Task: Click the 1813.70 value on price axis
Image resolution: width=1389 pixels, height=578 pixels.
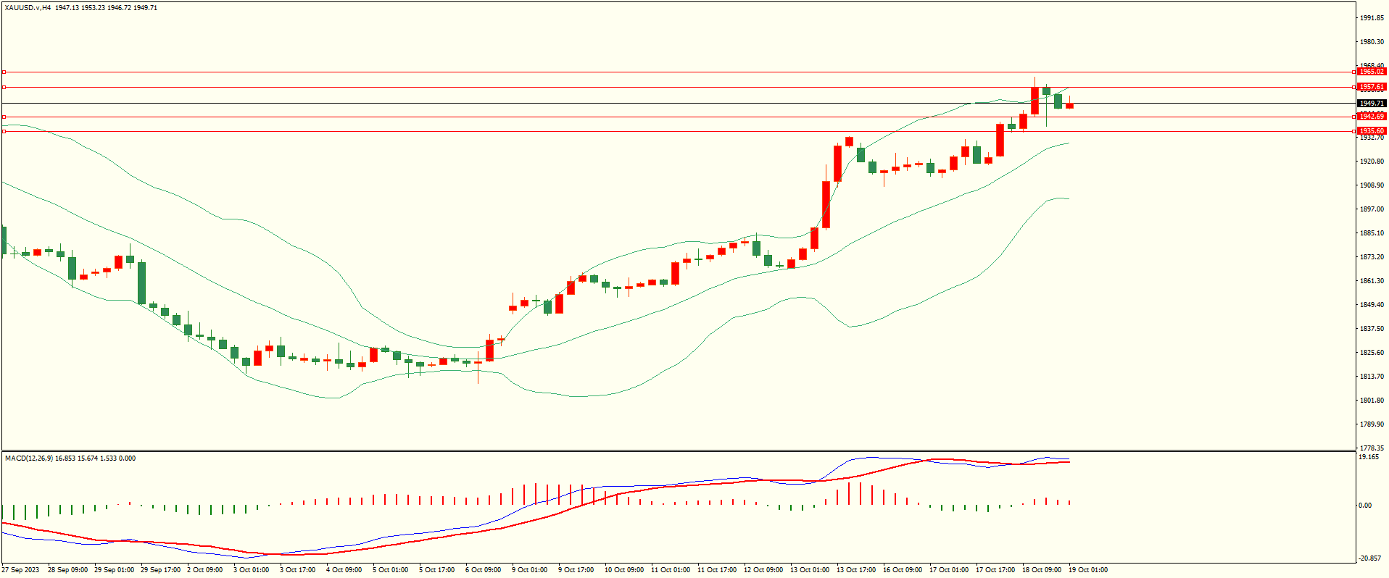Action: [1372, 377]
